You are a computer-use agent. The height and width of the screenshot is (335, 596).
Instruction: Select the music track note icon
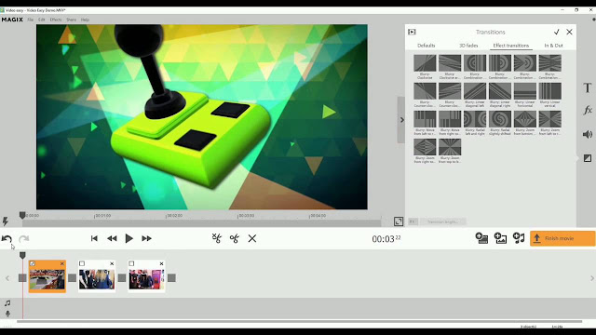point(7,303)
